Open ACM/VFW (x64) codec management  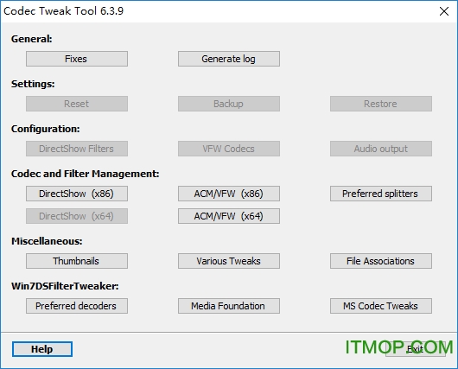(229, 216)
